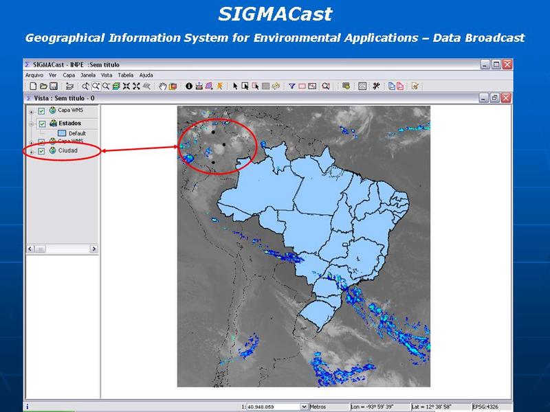Toggle the Ciudad layer checkbox
The height and width of the screenshot is (412, 550).
[x=41, y=151]
